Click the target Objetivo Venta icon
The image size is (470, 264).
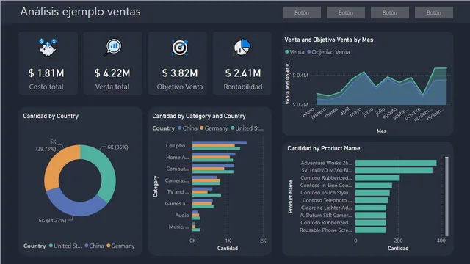(179, 47)
